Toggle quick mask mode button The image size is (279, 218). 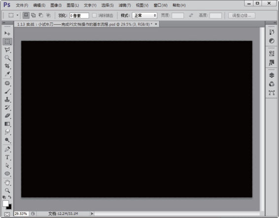7,214
